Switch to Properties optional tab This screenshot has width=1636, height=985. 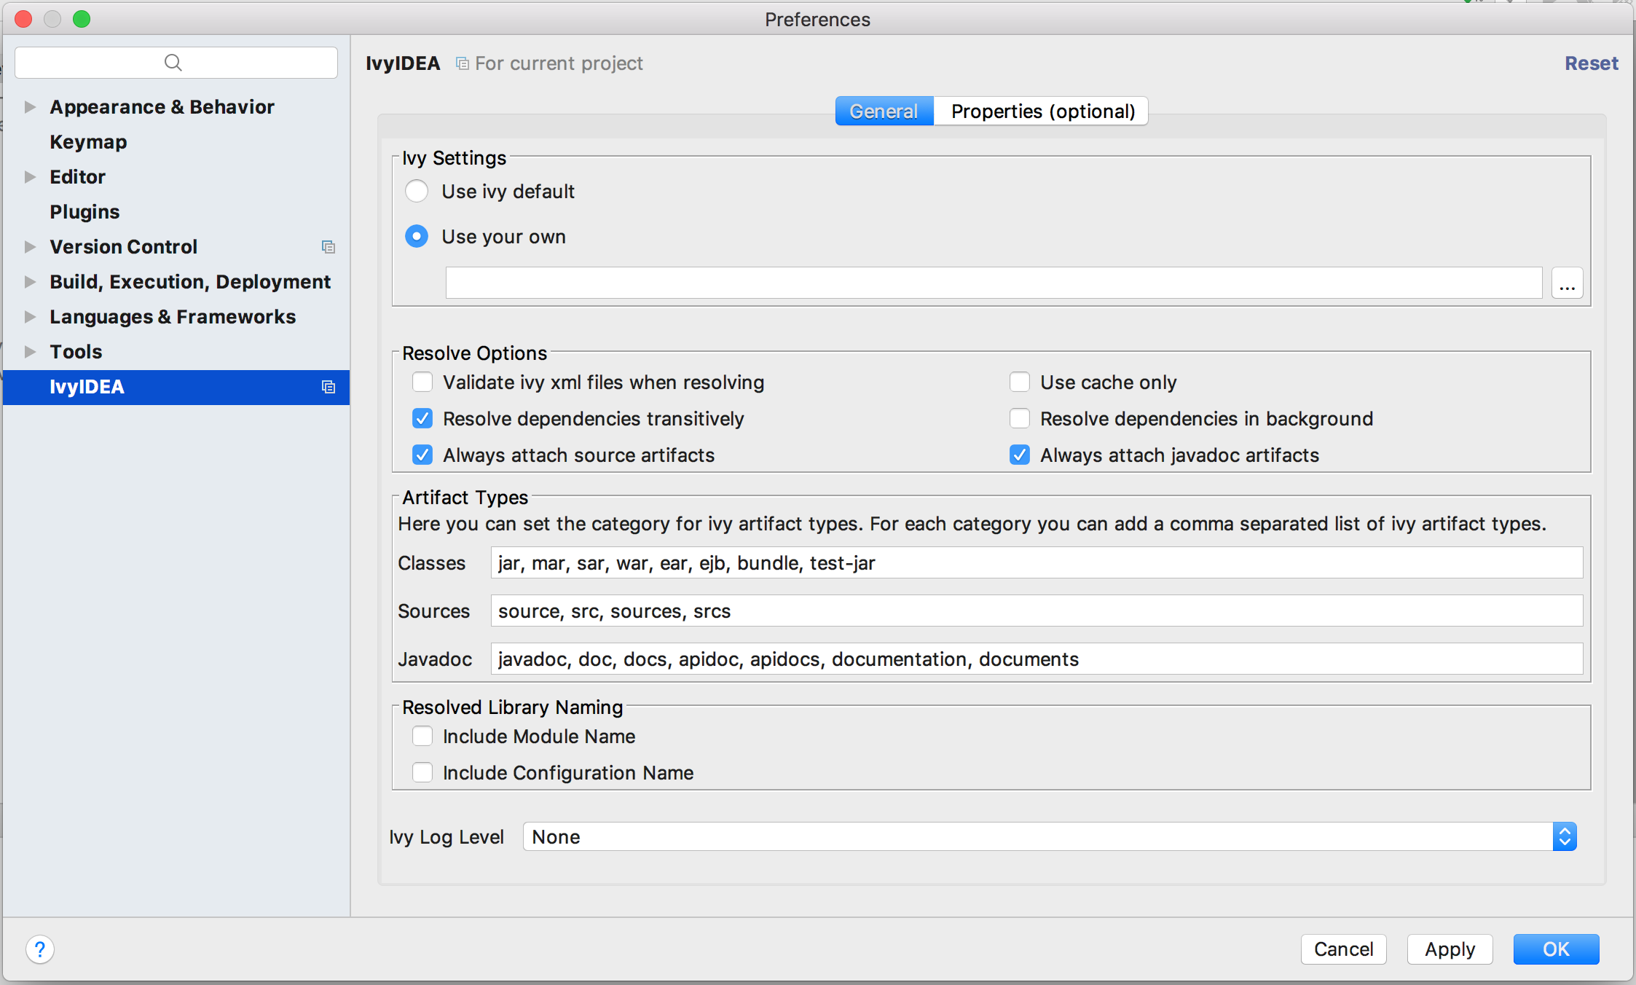1042,110
